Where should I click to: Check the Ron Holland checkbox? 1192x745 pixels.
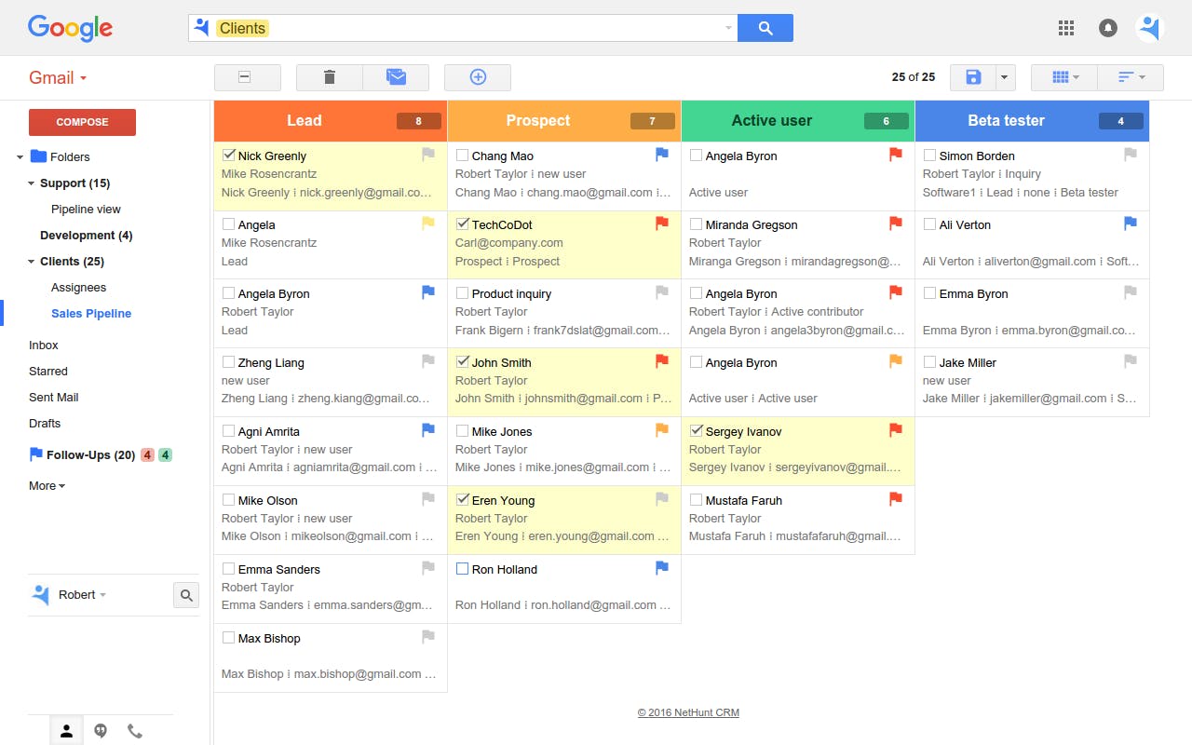click(x=462, y=568)
